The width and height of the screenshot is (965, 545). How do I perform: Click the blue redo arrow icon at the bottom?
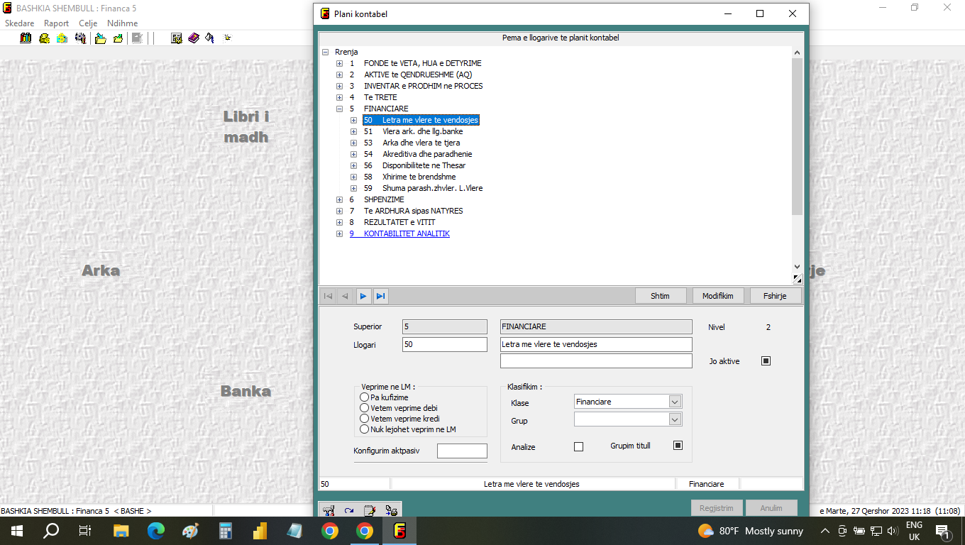pos(349,510)
